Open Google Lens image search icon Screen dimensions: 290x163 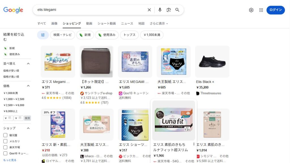pyautogui.click(x=169, y=10)
